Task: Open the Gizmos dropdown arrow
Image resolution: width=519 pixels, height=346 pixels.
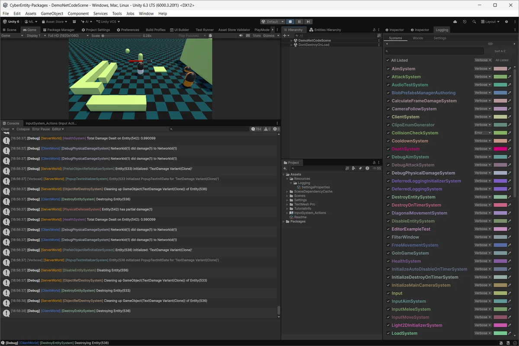Action: (277, 35)
